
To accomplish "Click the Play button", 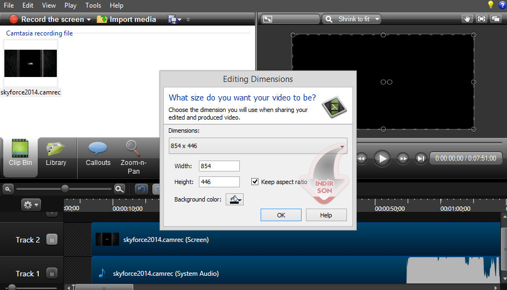I will [382, 158].
